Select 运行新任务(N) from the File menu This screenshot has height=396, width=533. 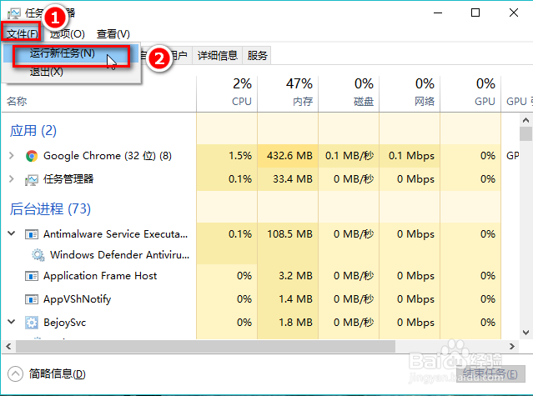click(63, 53)
